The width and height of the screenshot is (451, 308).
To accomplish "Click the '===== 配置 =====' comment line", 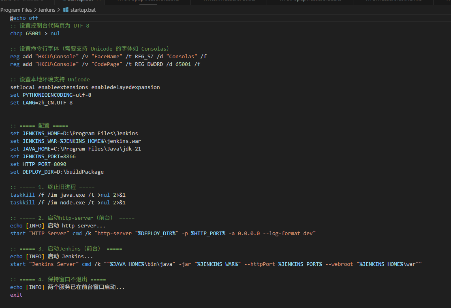I will (x=39, y=125).
